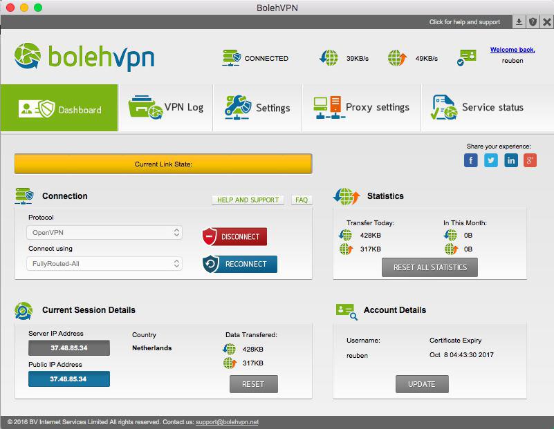
Task: Click the download icon in top bar
Action: [x=519, y=22]
